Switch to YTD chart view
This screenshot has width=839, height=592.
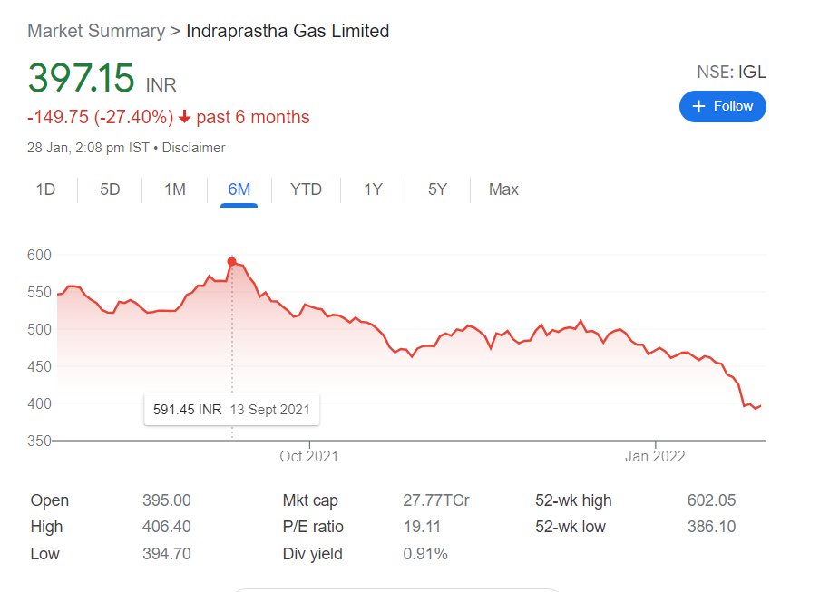coord(306,189)
